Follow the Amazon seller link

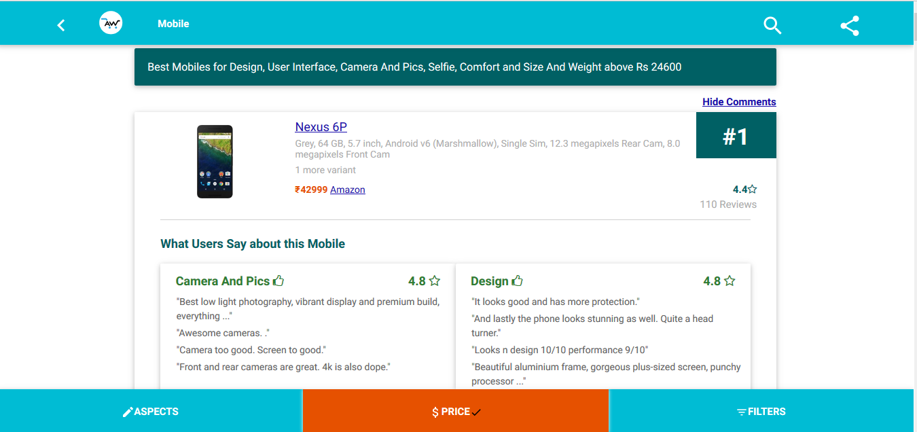pos(348,190)
